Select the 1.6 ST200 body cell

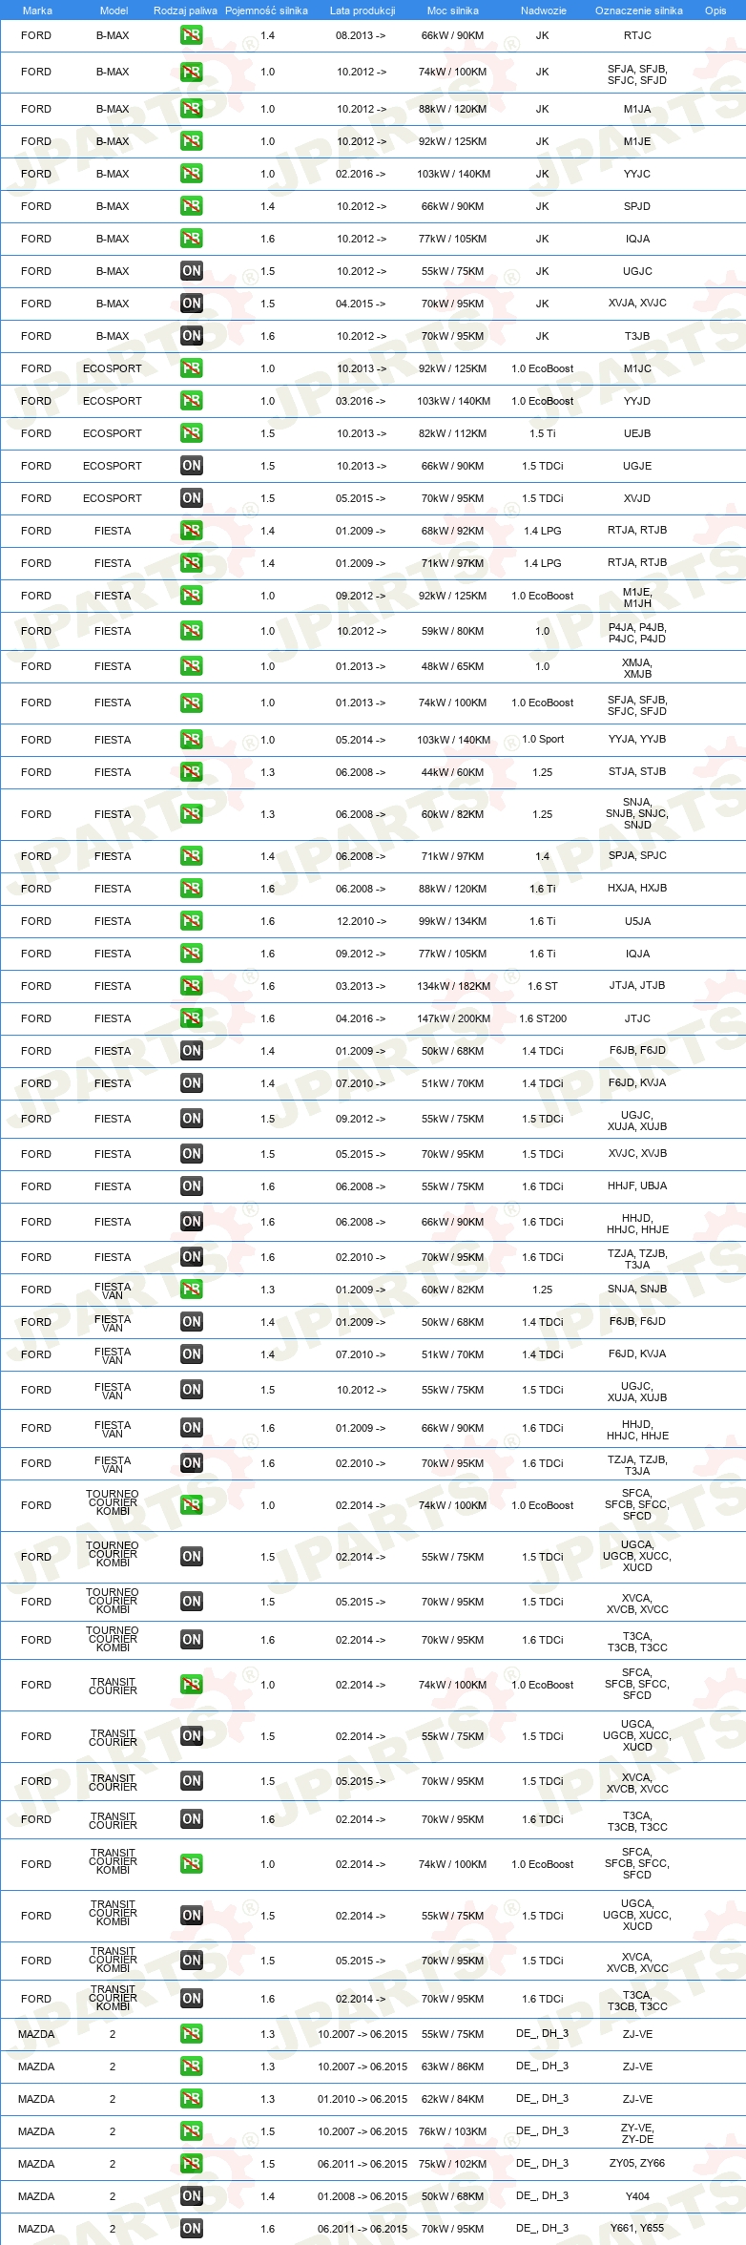point(543,1018)
